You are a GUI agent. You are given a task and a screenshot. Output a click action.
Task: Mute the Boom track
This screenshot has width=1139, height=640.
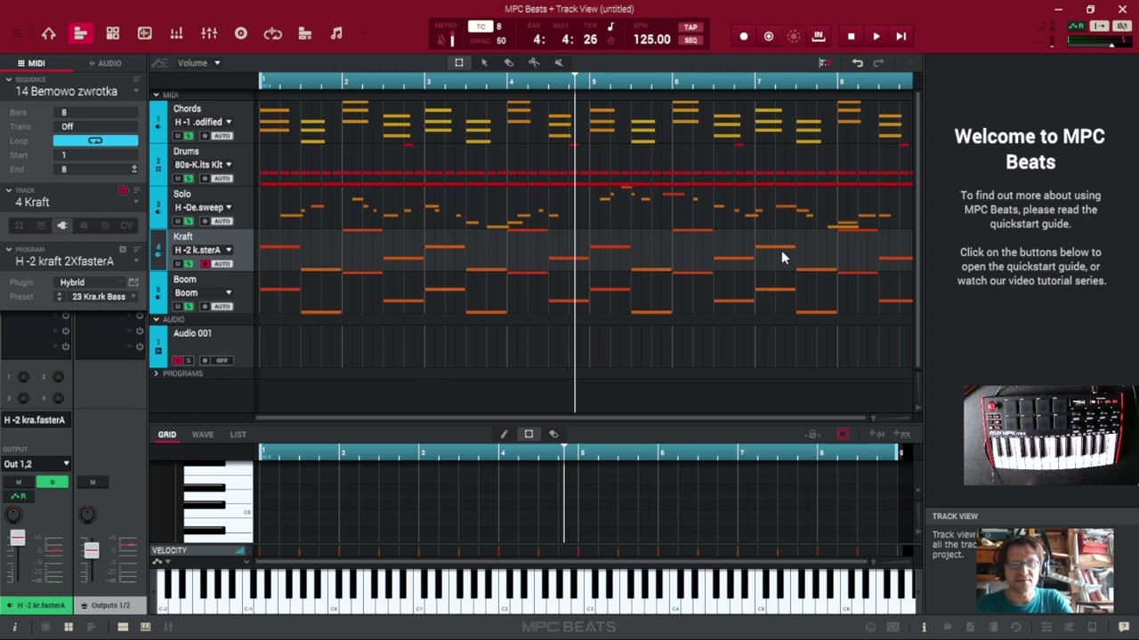coord(178,307)
